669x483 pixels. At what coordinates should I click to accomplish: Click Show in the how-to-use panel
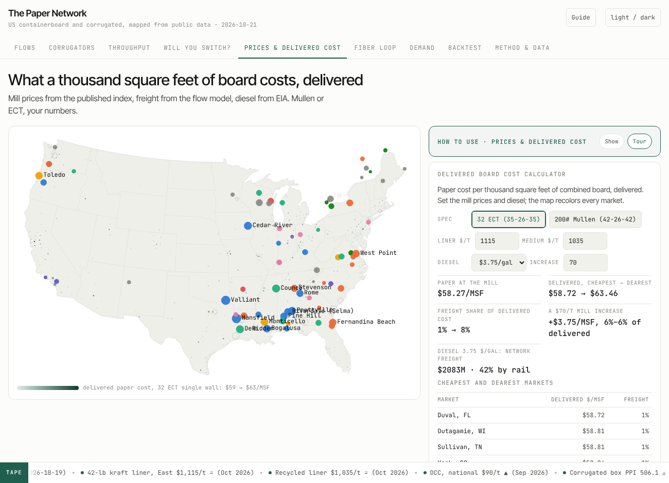click(x=611, y=141)
